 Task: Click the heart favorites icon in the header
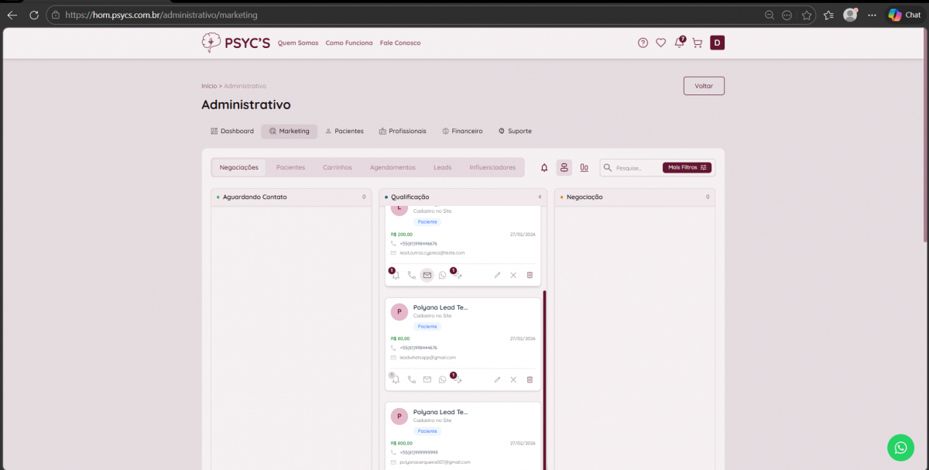point(660,43)
